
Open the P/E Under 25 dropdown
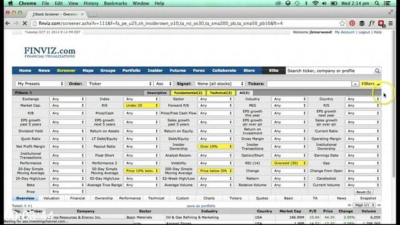coord(142,106)
